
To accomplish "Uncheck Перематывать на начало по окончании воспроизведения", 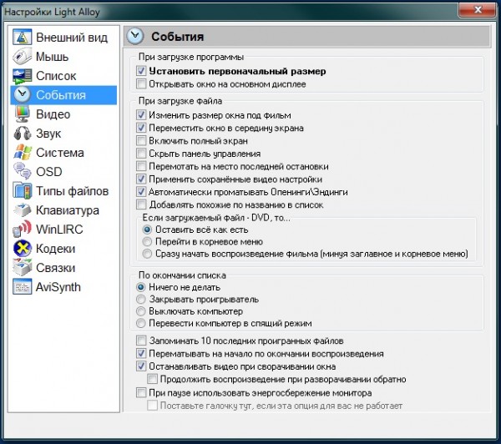I will (x=141, y=353).
